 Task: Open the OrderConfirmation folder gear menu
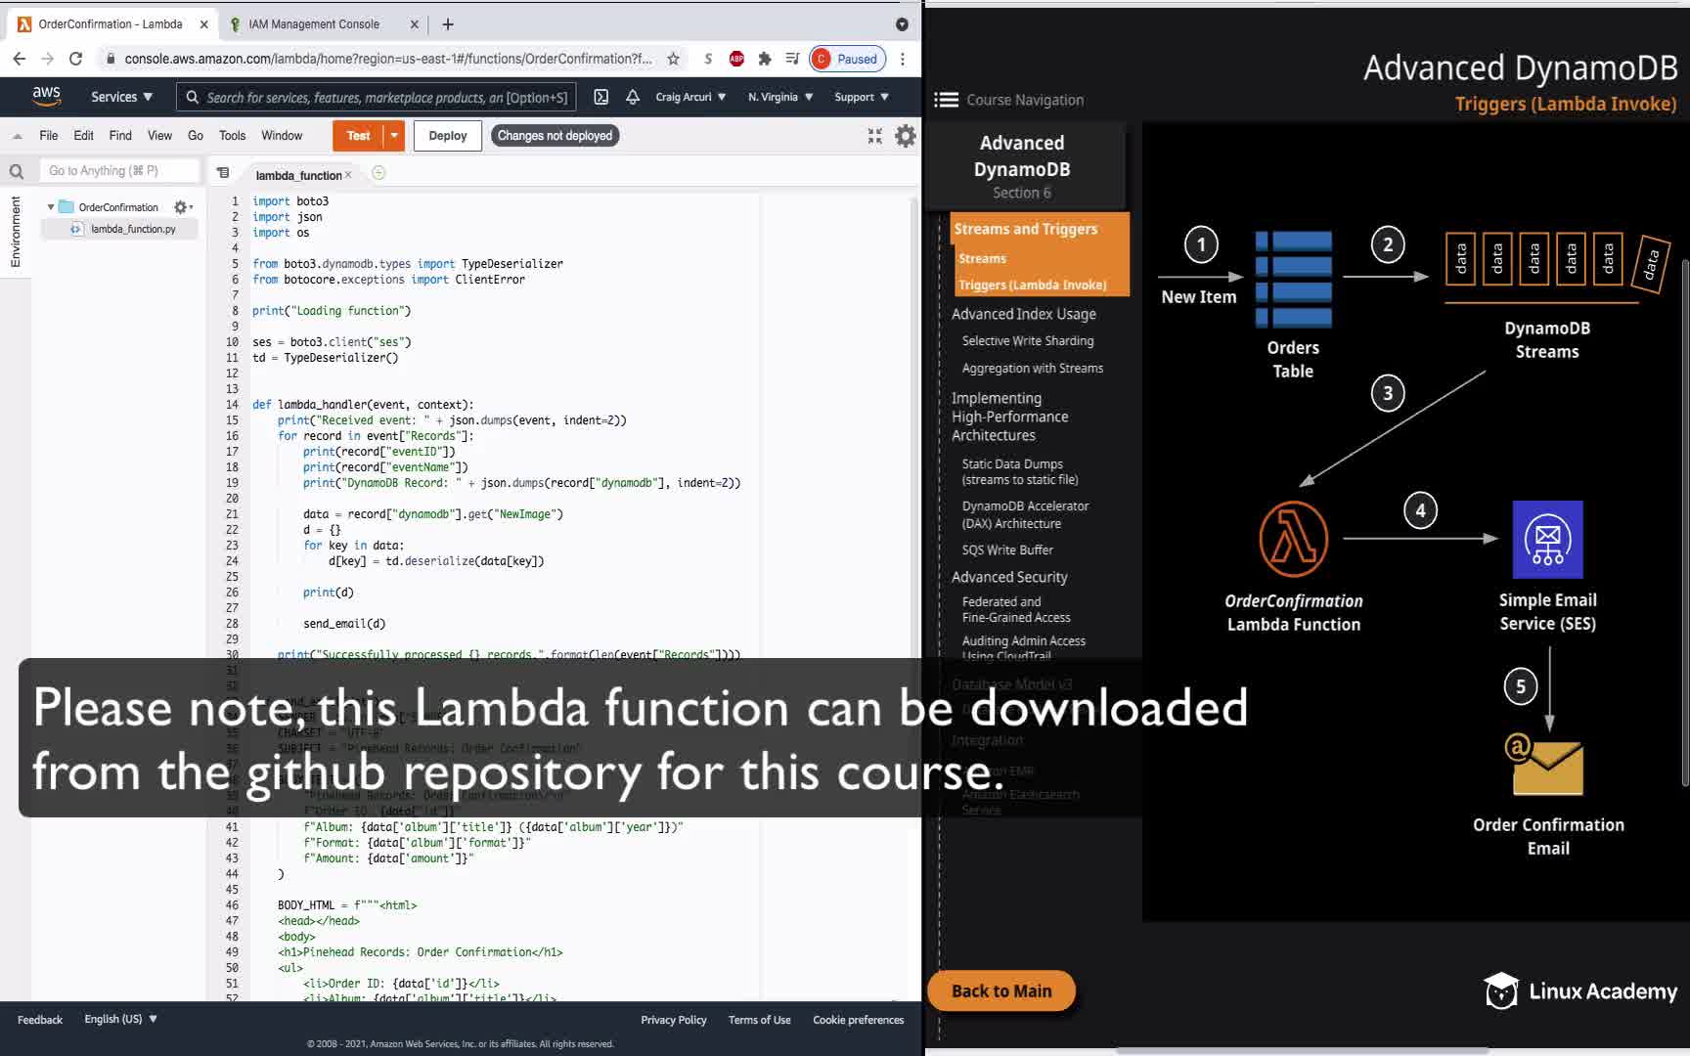(x=183, y=207)
